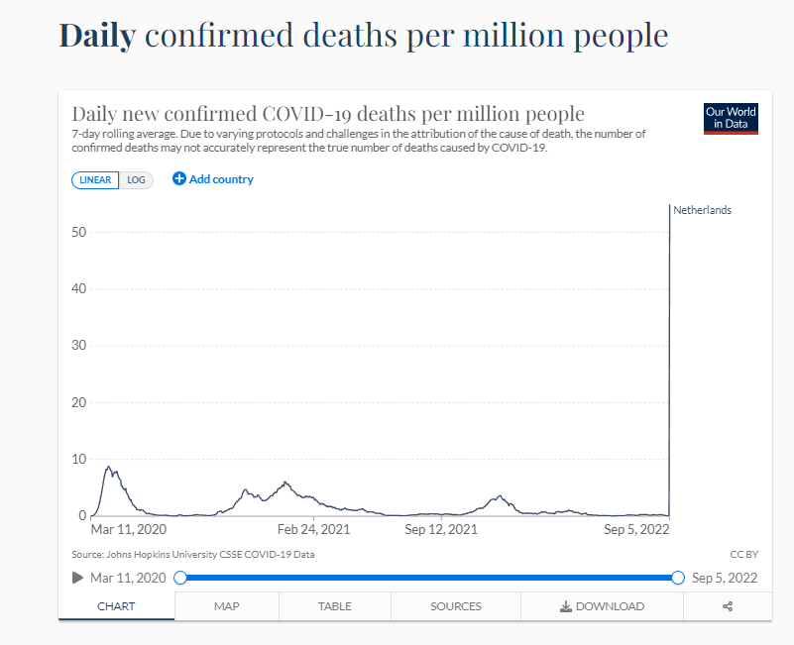Click the Mar 11, 2020 timeline start date

[x=128, y=578]
